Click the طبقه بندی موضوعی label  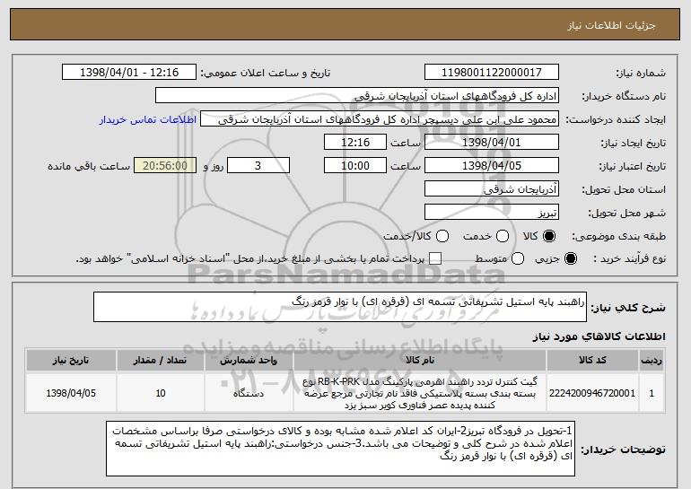[x=618, y=237]
